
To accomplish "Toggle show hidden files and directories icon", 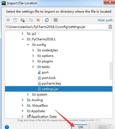I will click(x=56, y=20).
